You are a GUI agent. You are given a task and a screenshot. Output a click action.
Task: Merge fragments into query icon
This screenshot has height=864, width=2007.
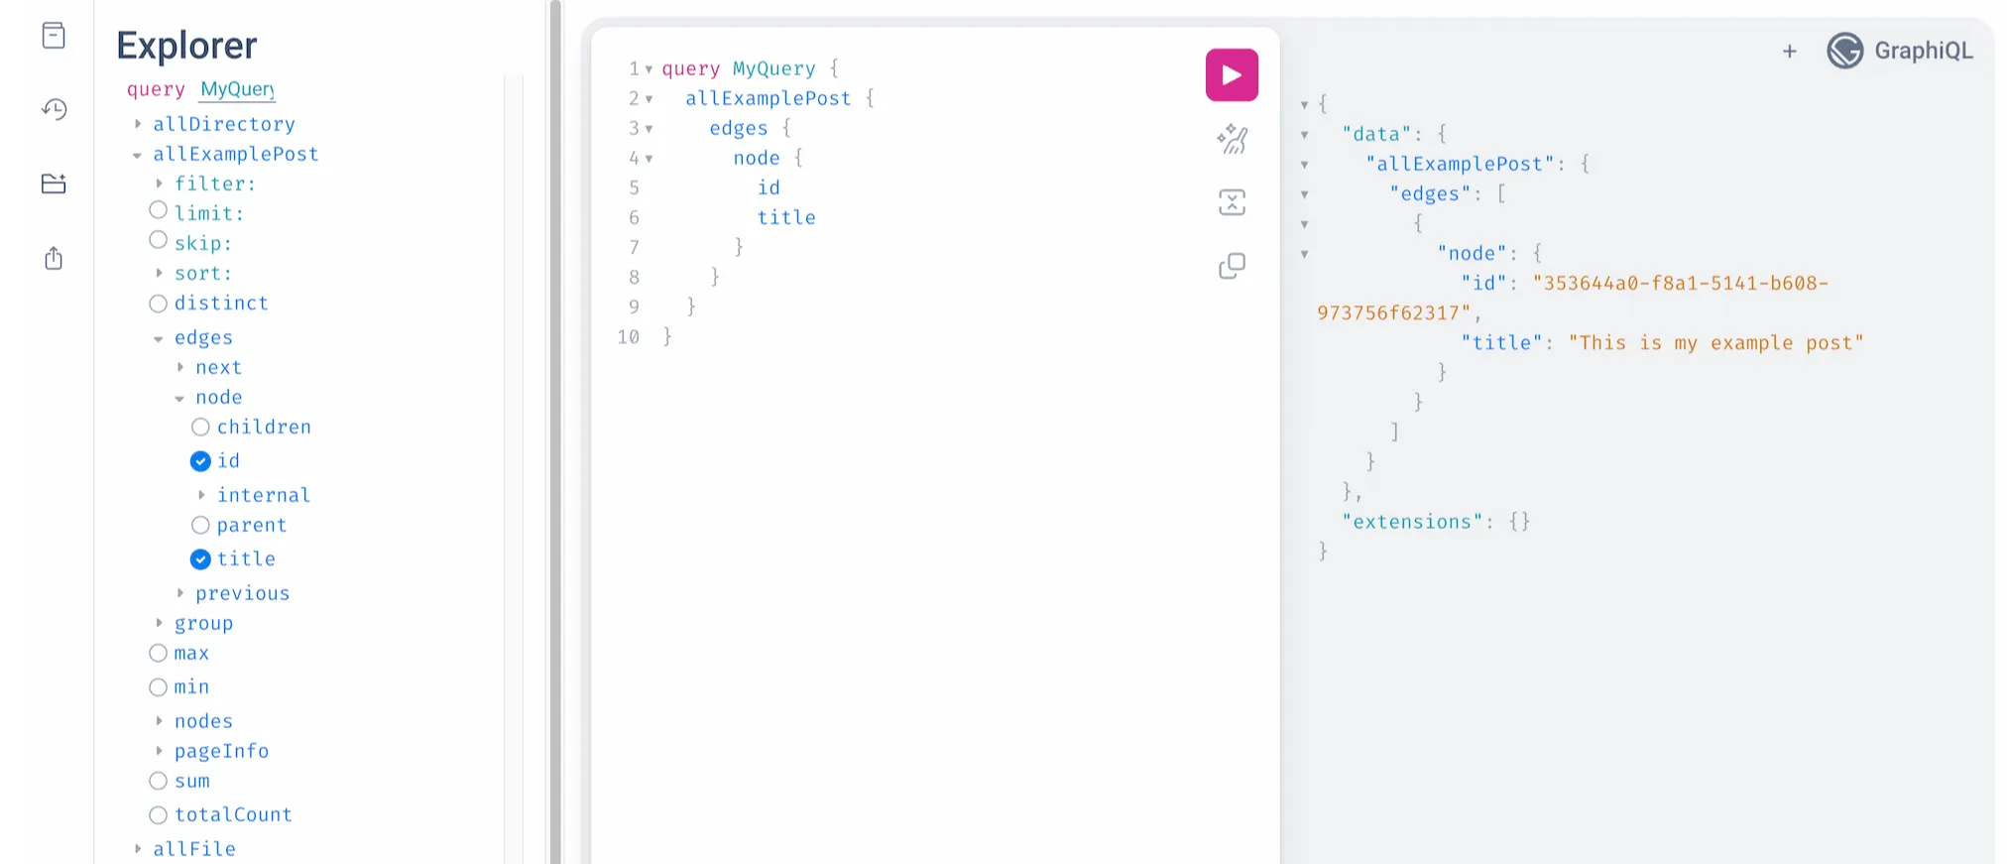(x=1232, y=202)
